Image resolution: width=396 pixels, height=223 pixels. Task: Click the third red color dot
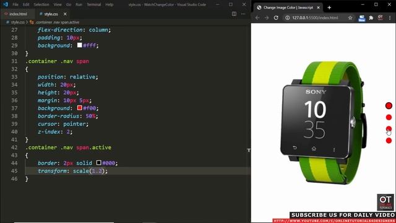coord(389,129)
